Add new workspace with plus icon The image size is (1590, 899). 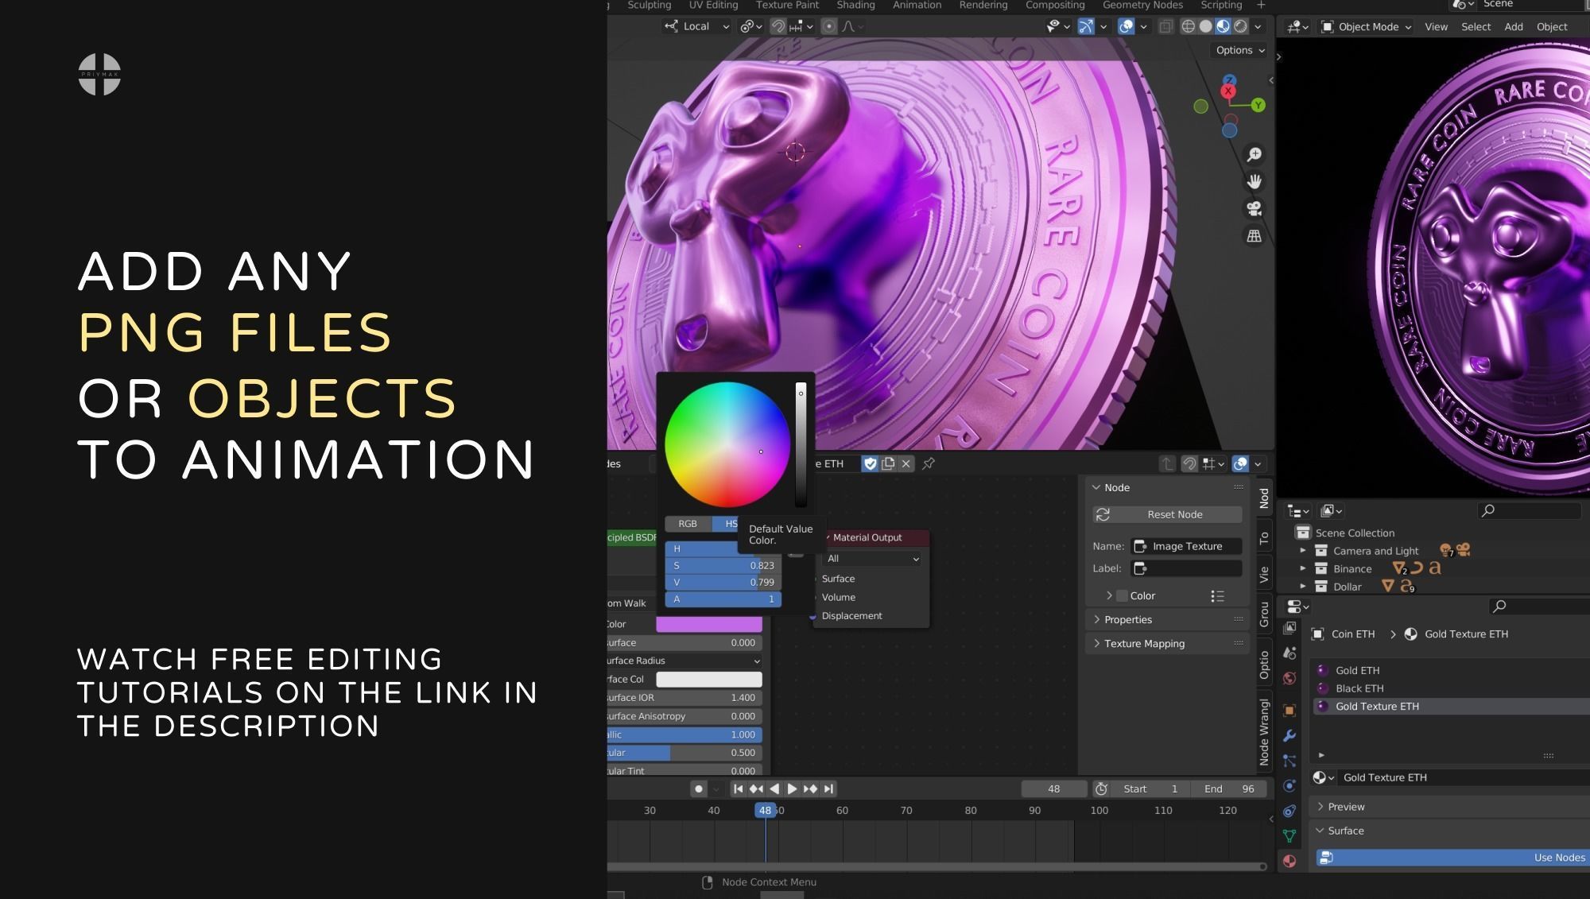point(1261,5)
